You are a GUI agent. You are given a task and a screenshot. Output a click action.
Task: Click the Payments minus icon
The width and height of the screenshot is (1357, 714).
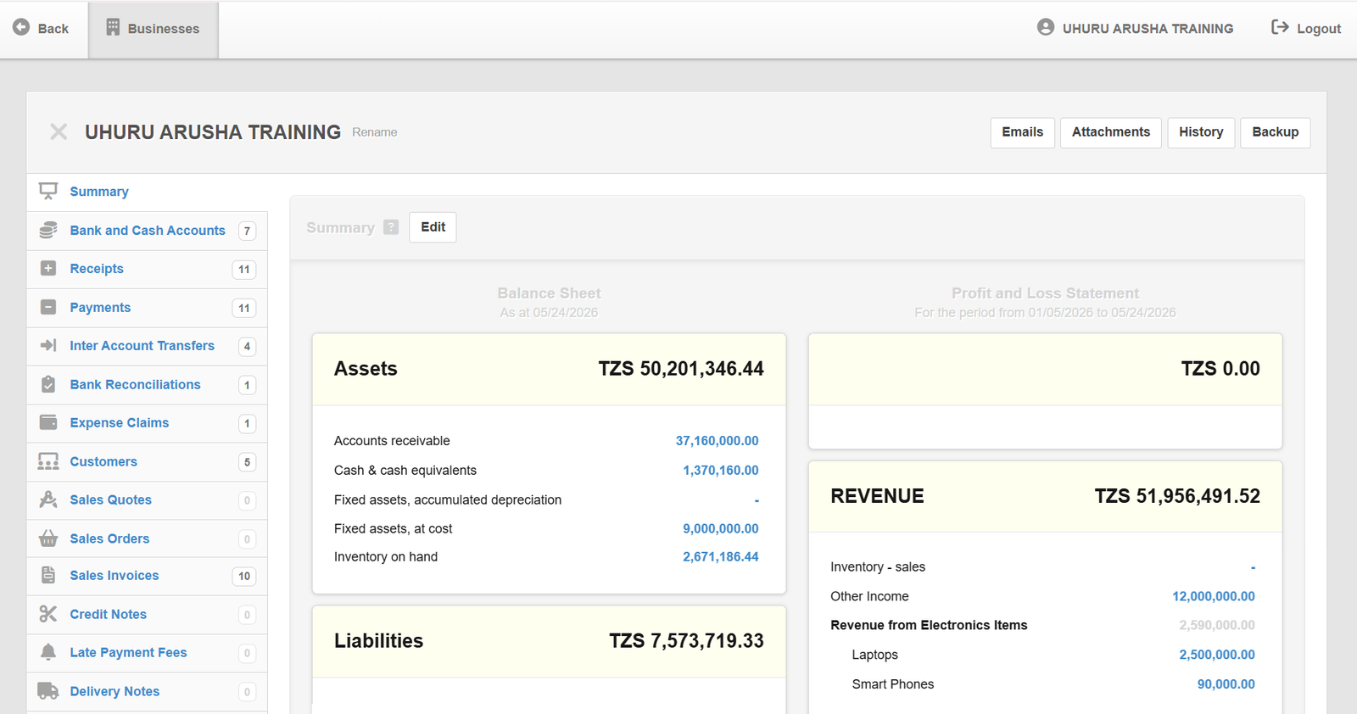click(48, 307)
